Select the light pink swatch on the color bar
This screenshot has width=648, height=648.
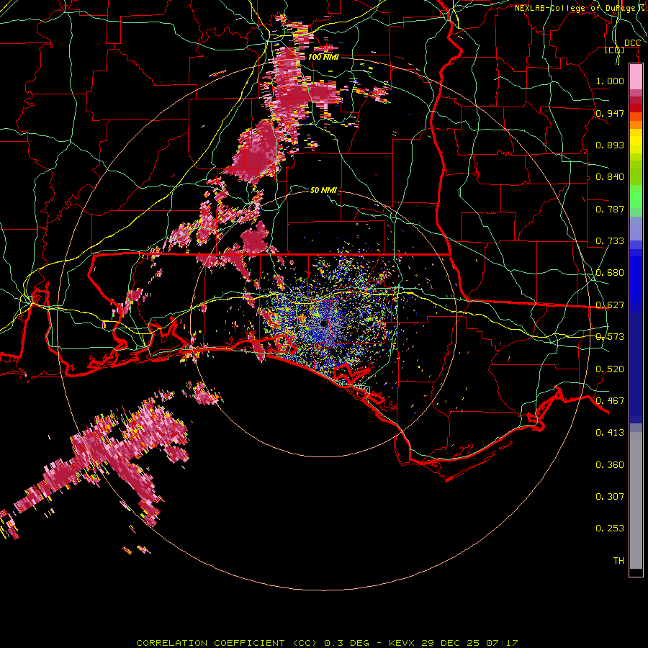coord(636,77)
